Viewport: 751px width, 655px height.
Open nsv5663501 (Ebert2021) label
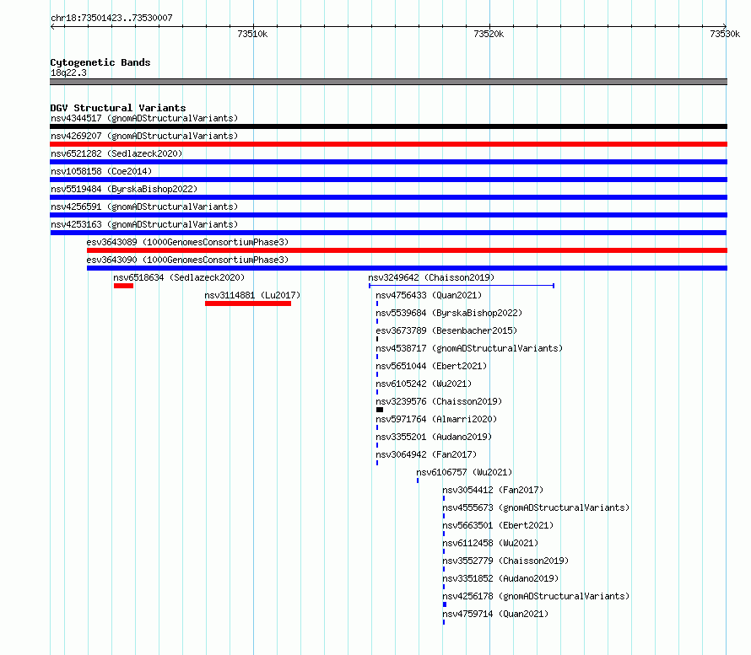[x=498, y=525]
